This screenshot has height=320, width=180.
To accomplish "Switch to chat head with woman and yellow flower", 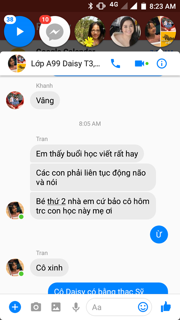I will pos(90,32).
